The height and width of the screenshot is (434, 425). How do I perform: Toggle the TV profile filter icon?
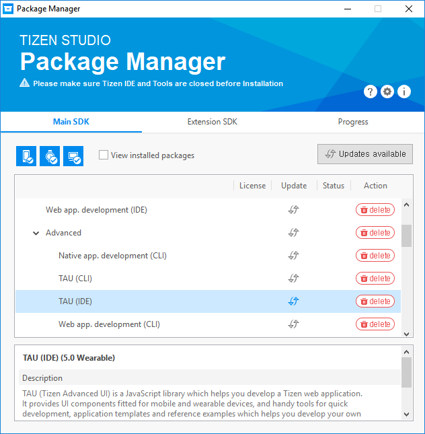(73, 155)
